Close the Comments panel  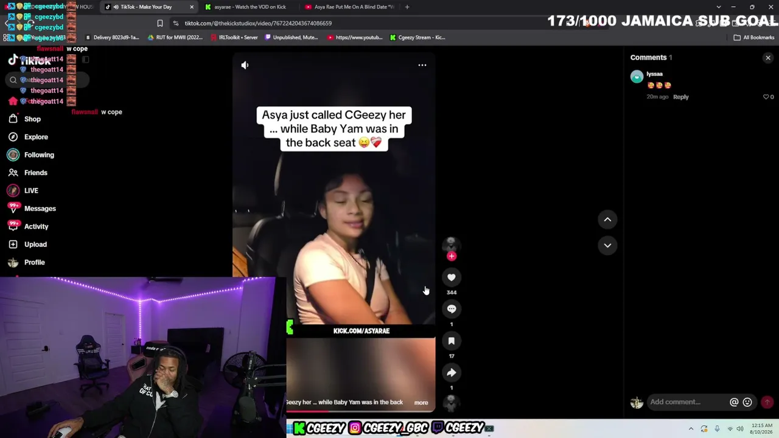click(768, 58)
